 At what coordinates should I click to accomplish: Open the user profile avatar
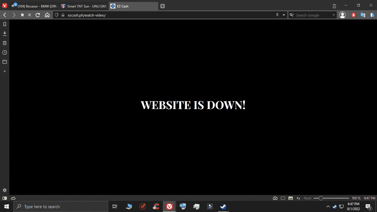click(343, 15)
